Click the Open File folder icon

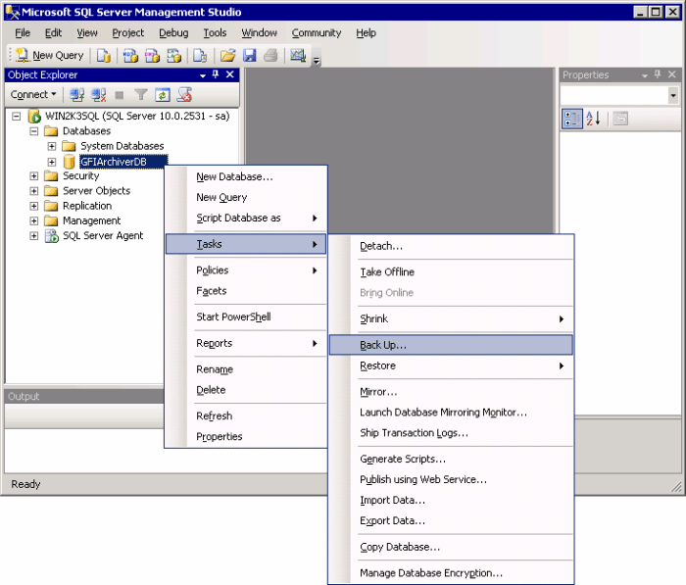(227, 56)
